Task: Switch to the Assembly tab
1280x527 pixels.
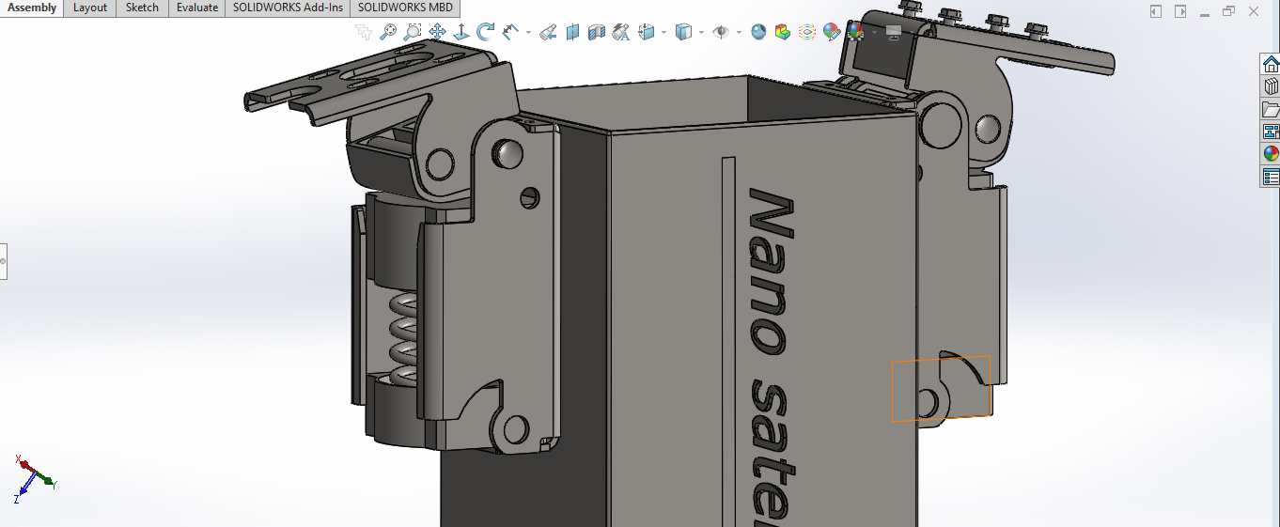Action: [x=32, y=8]
